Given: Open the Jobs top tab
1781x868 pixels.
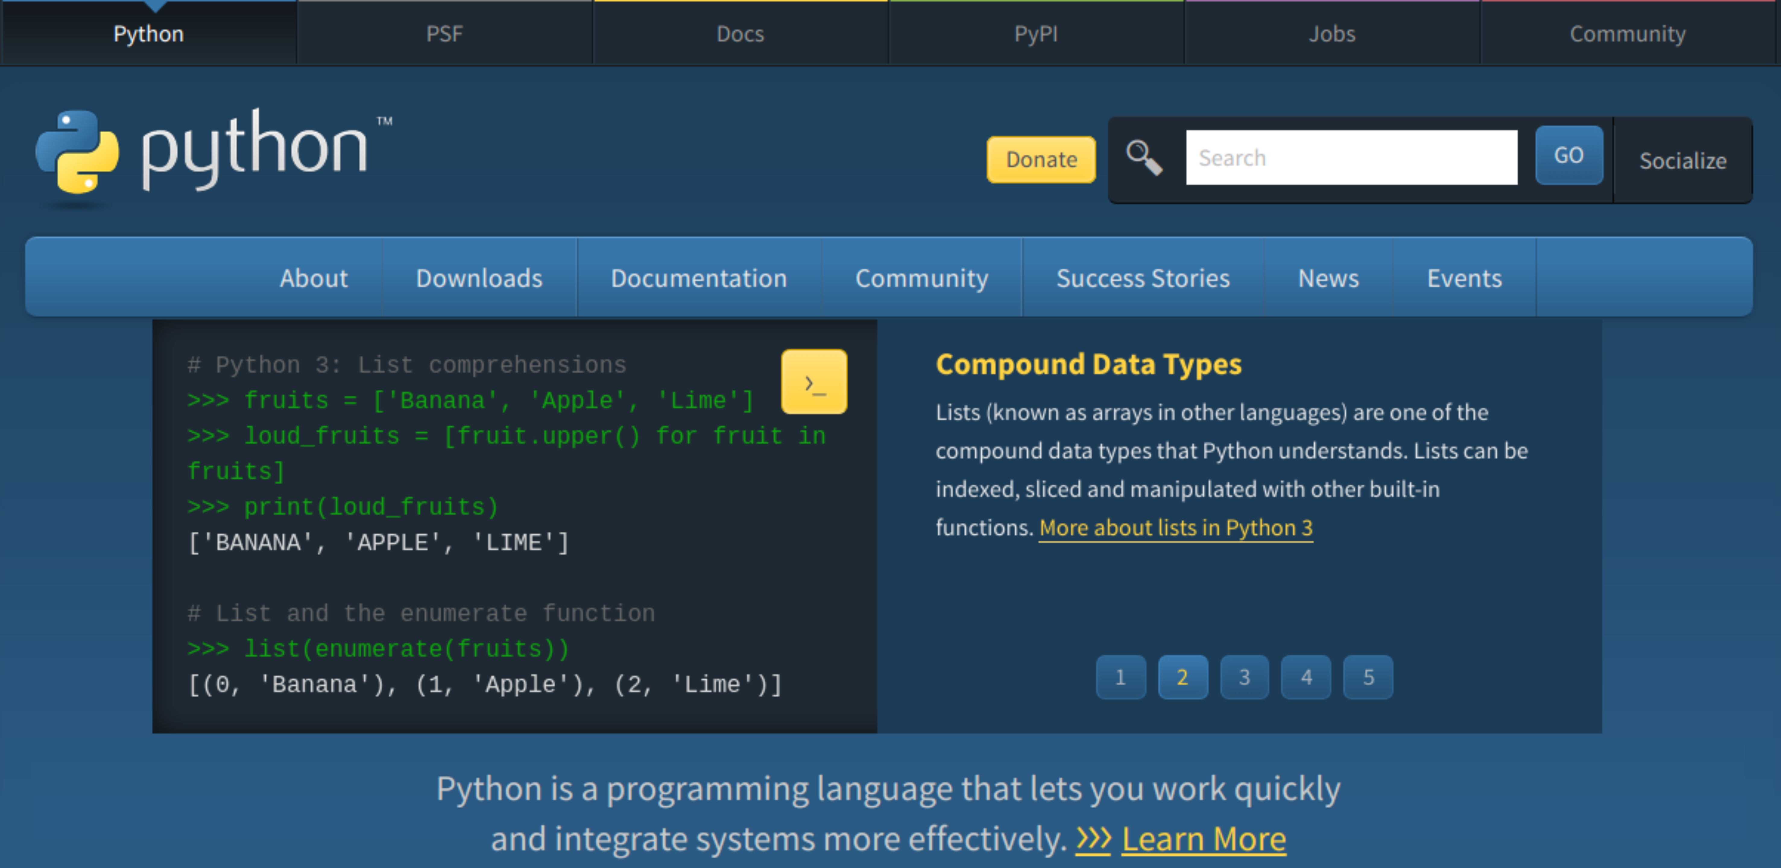Looking at the screenshot, I should click(x=1331, y=33).
